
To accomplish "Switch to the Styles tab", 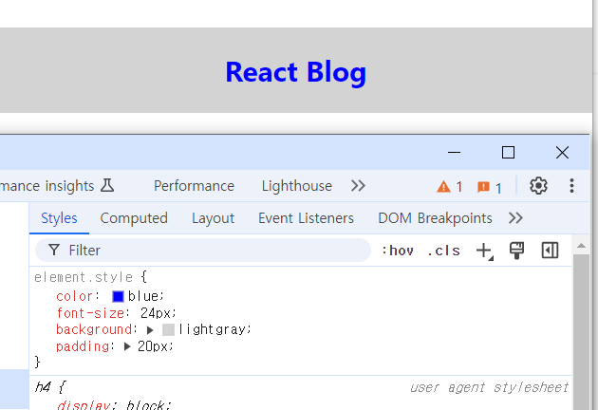I will pos(59,218).
